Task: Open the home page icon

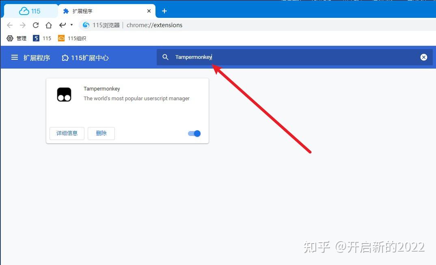Action: [x=49, y=25]
